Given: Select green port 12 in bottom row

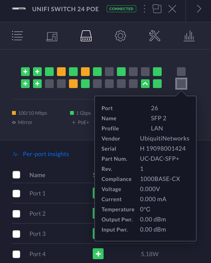Looking at the screenshot, I should 85,84.
